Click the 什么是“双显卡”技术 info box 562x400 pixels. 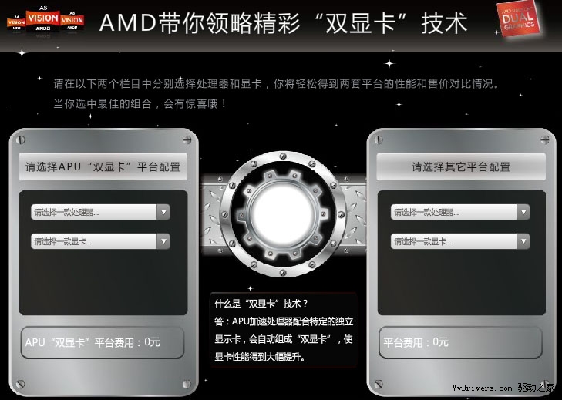tap(284, 330)
